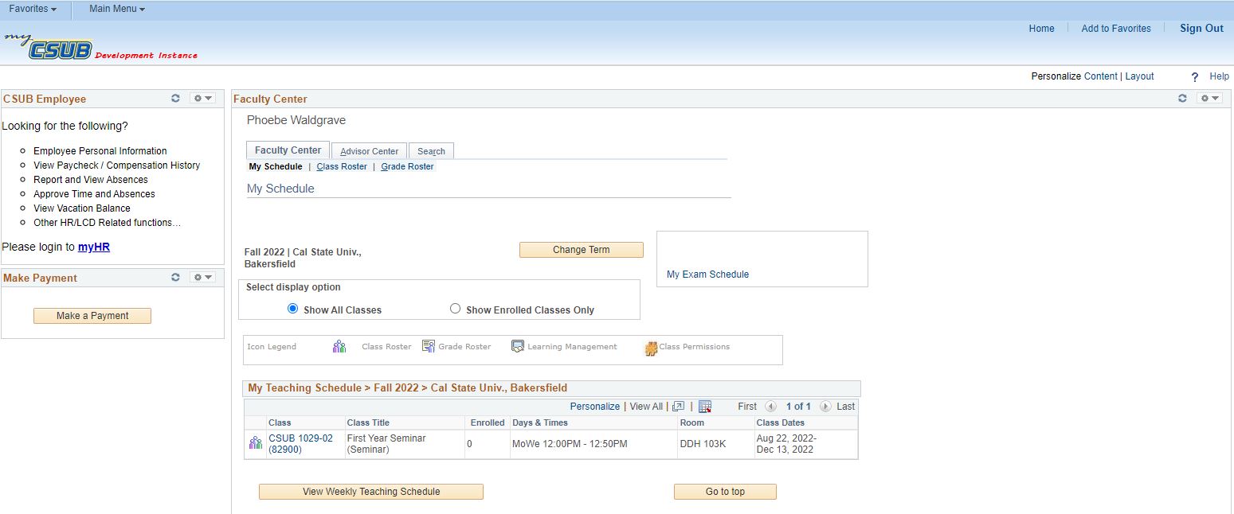Refresh the CSUB Employee pagelet

175,99
